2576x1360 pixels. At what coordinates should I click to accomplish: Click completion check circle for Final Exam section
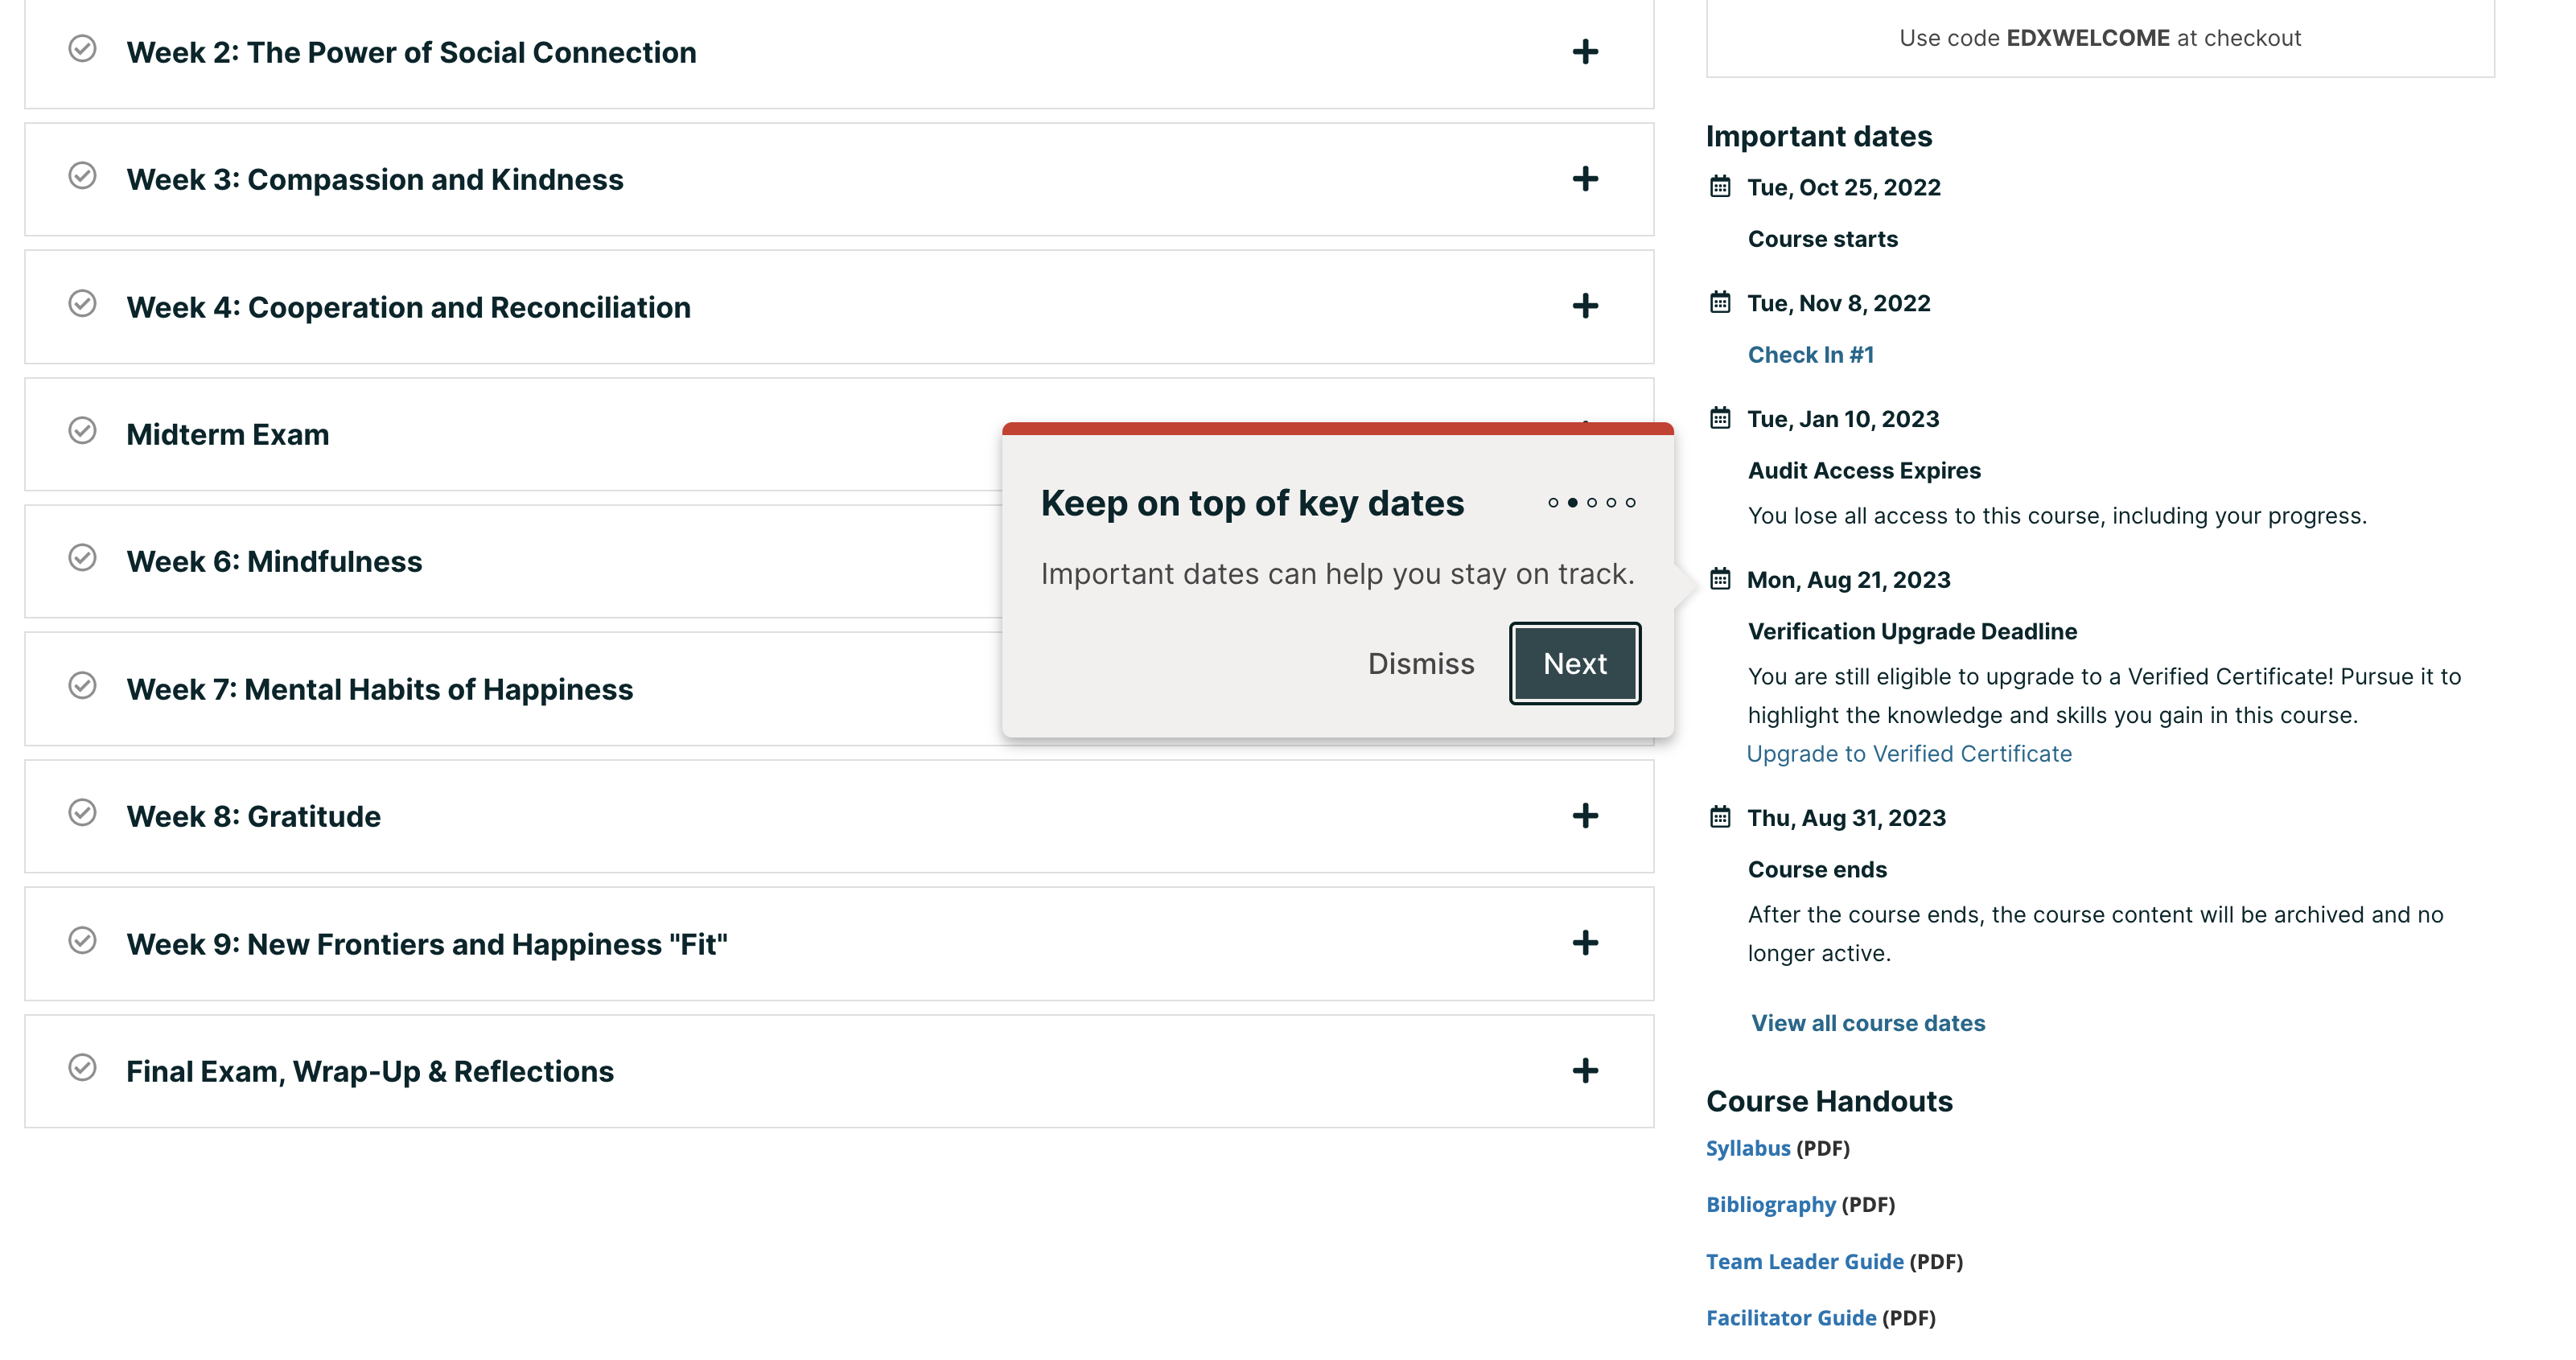click(82, 1068)
